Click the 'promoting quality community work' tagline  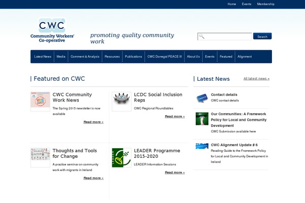point(132,38)
